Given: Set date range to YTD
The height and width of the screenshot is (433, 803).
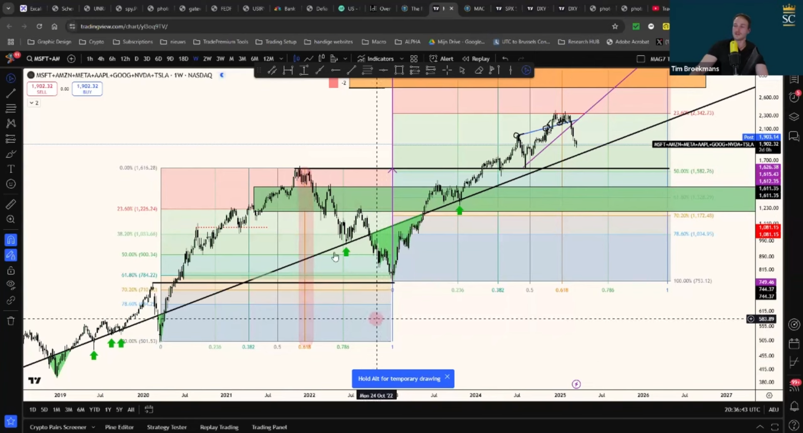Looking at the screenshot, I should click(x=94, y=409).
